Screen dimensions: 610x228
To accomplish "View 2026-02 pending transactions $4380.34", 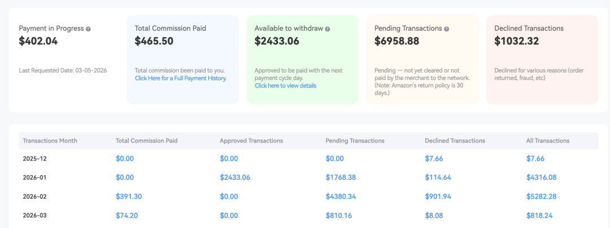I will [341, 196].
